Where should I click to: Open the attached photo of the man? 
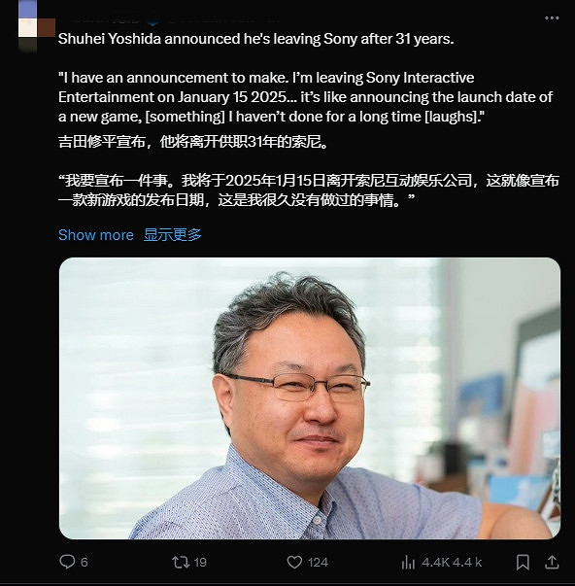tap(310, 398)
